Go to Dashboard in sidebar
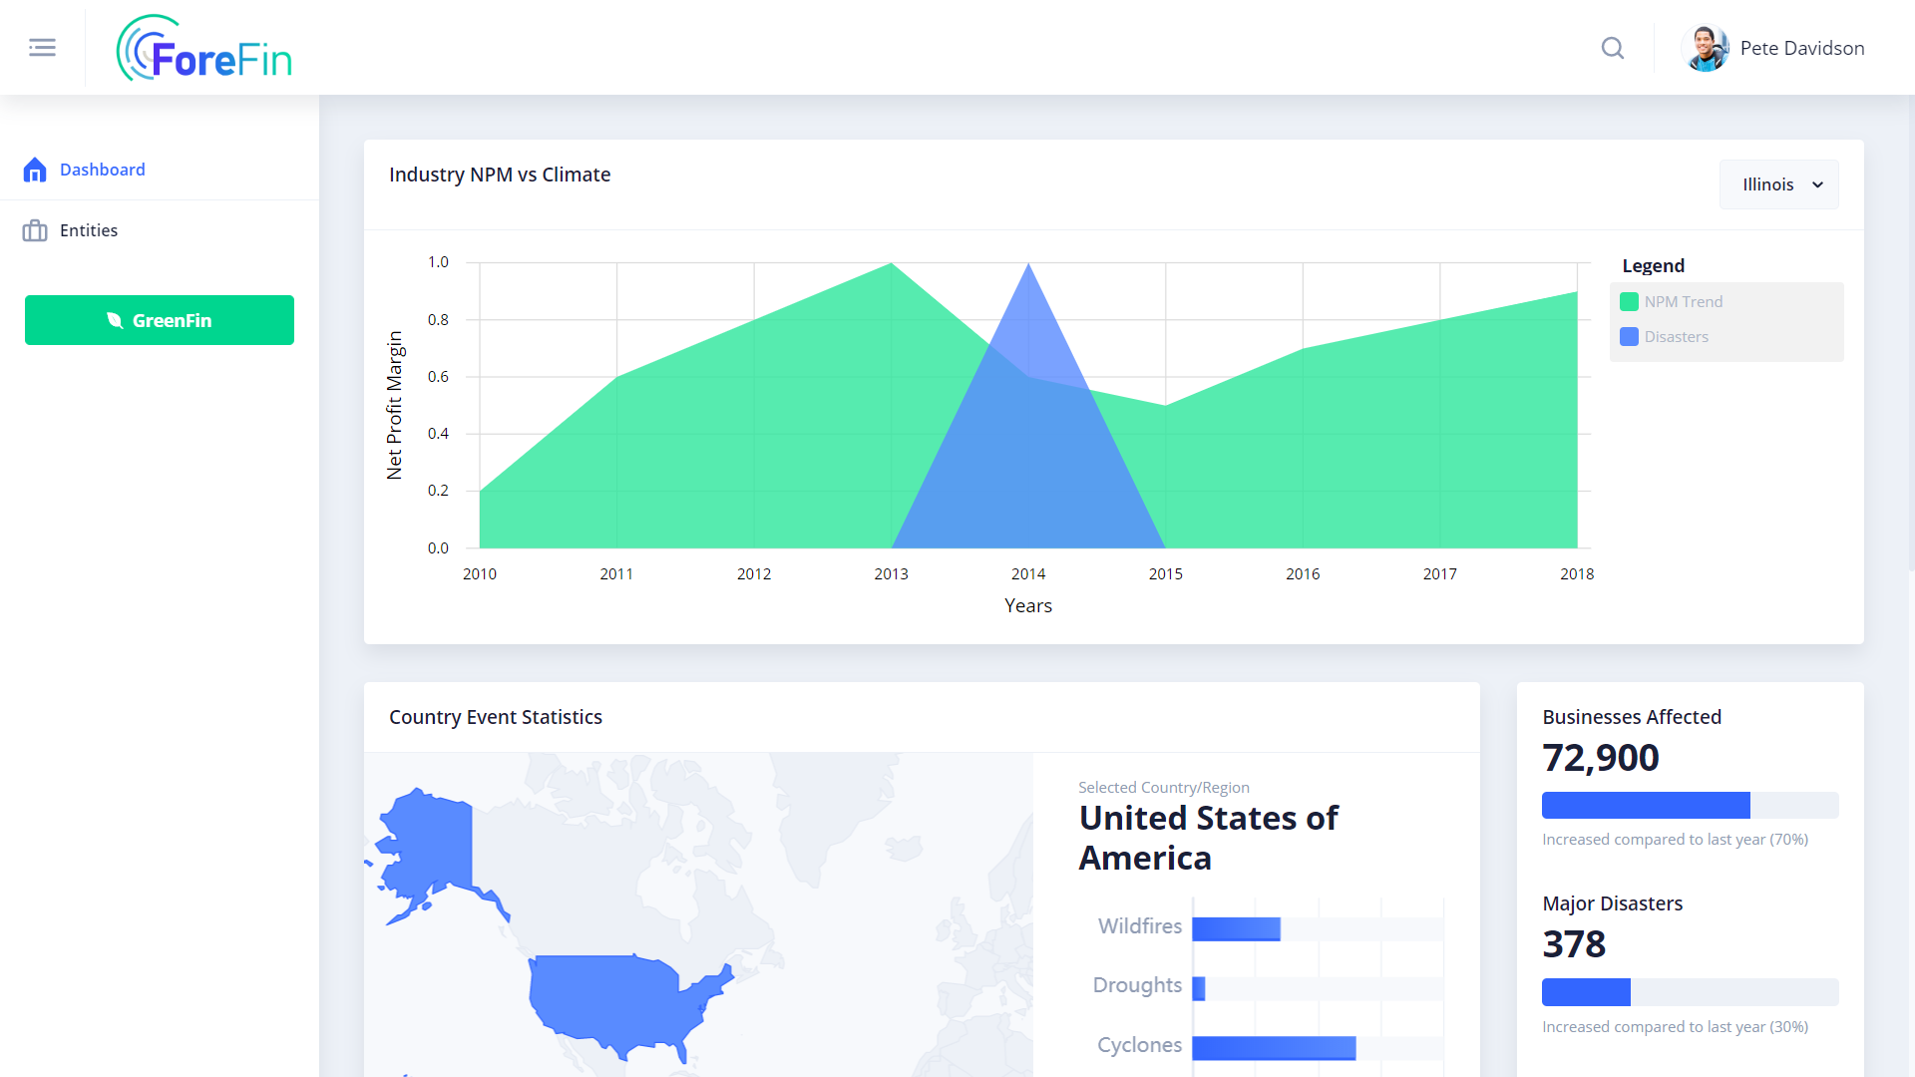1915x1077 pixels. pos(102,170)
